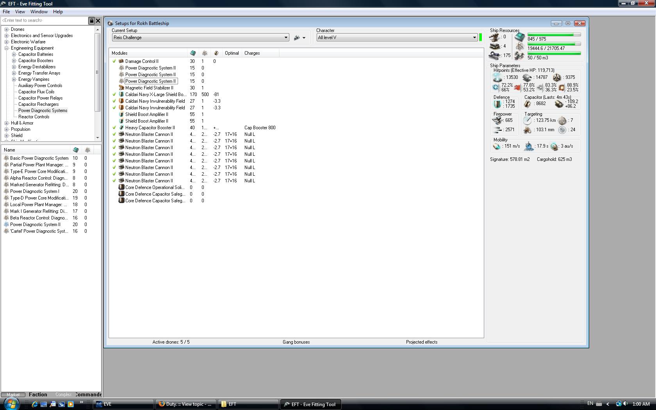The image size is (656, 410).
Task: Sort the item list by the Name column header
Action: click(x=36, y=150)
